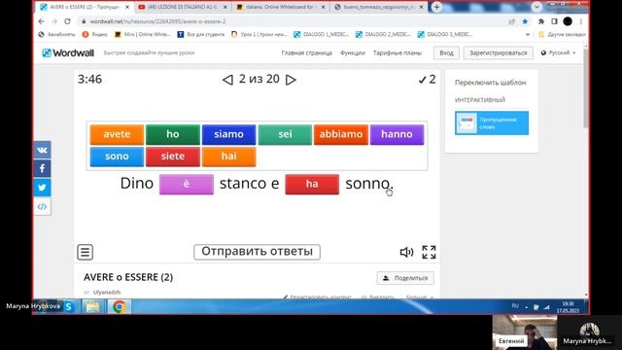The width and height of the screenshot is (622, 350).
Task: Click the Евгений participant video thumbnail
Action: click(525, 332)
